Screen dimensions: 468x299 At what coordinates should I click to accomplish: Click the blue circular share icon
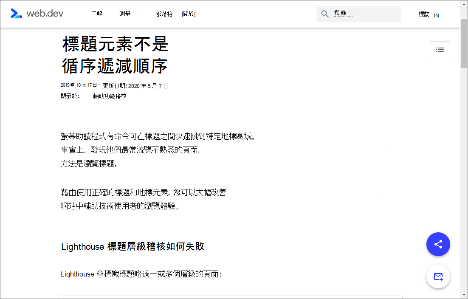tap(438, 244)
